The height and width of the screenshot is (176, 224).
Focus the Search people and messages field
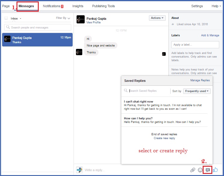point(38,27)
